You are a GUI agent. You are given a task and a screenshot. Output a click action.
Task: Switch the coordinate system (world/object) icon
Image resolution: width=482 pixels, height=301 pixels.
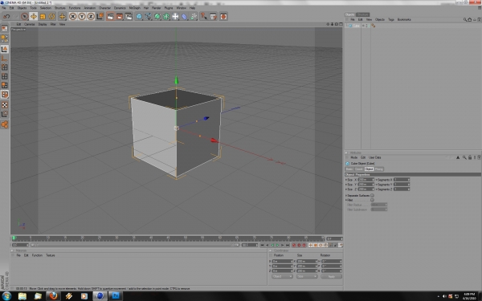(x=100, y=16)
